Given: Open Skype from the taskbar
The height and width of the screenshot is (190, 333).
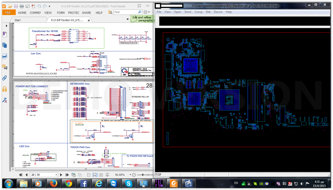Looking at the screenshot, I should [128, 184].
